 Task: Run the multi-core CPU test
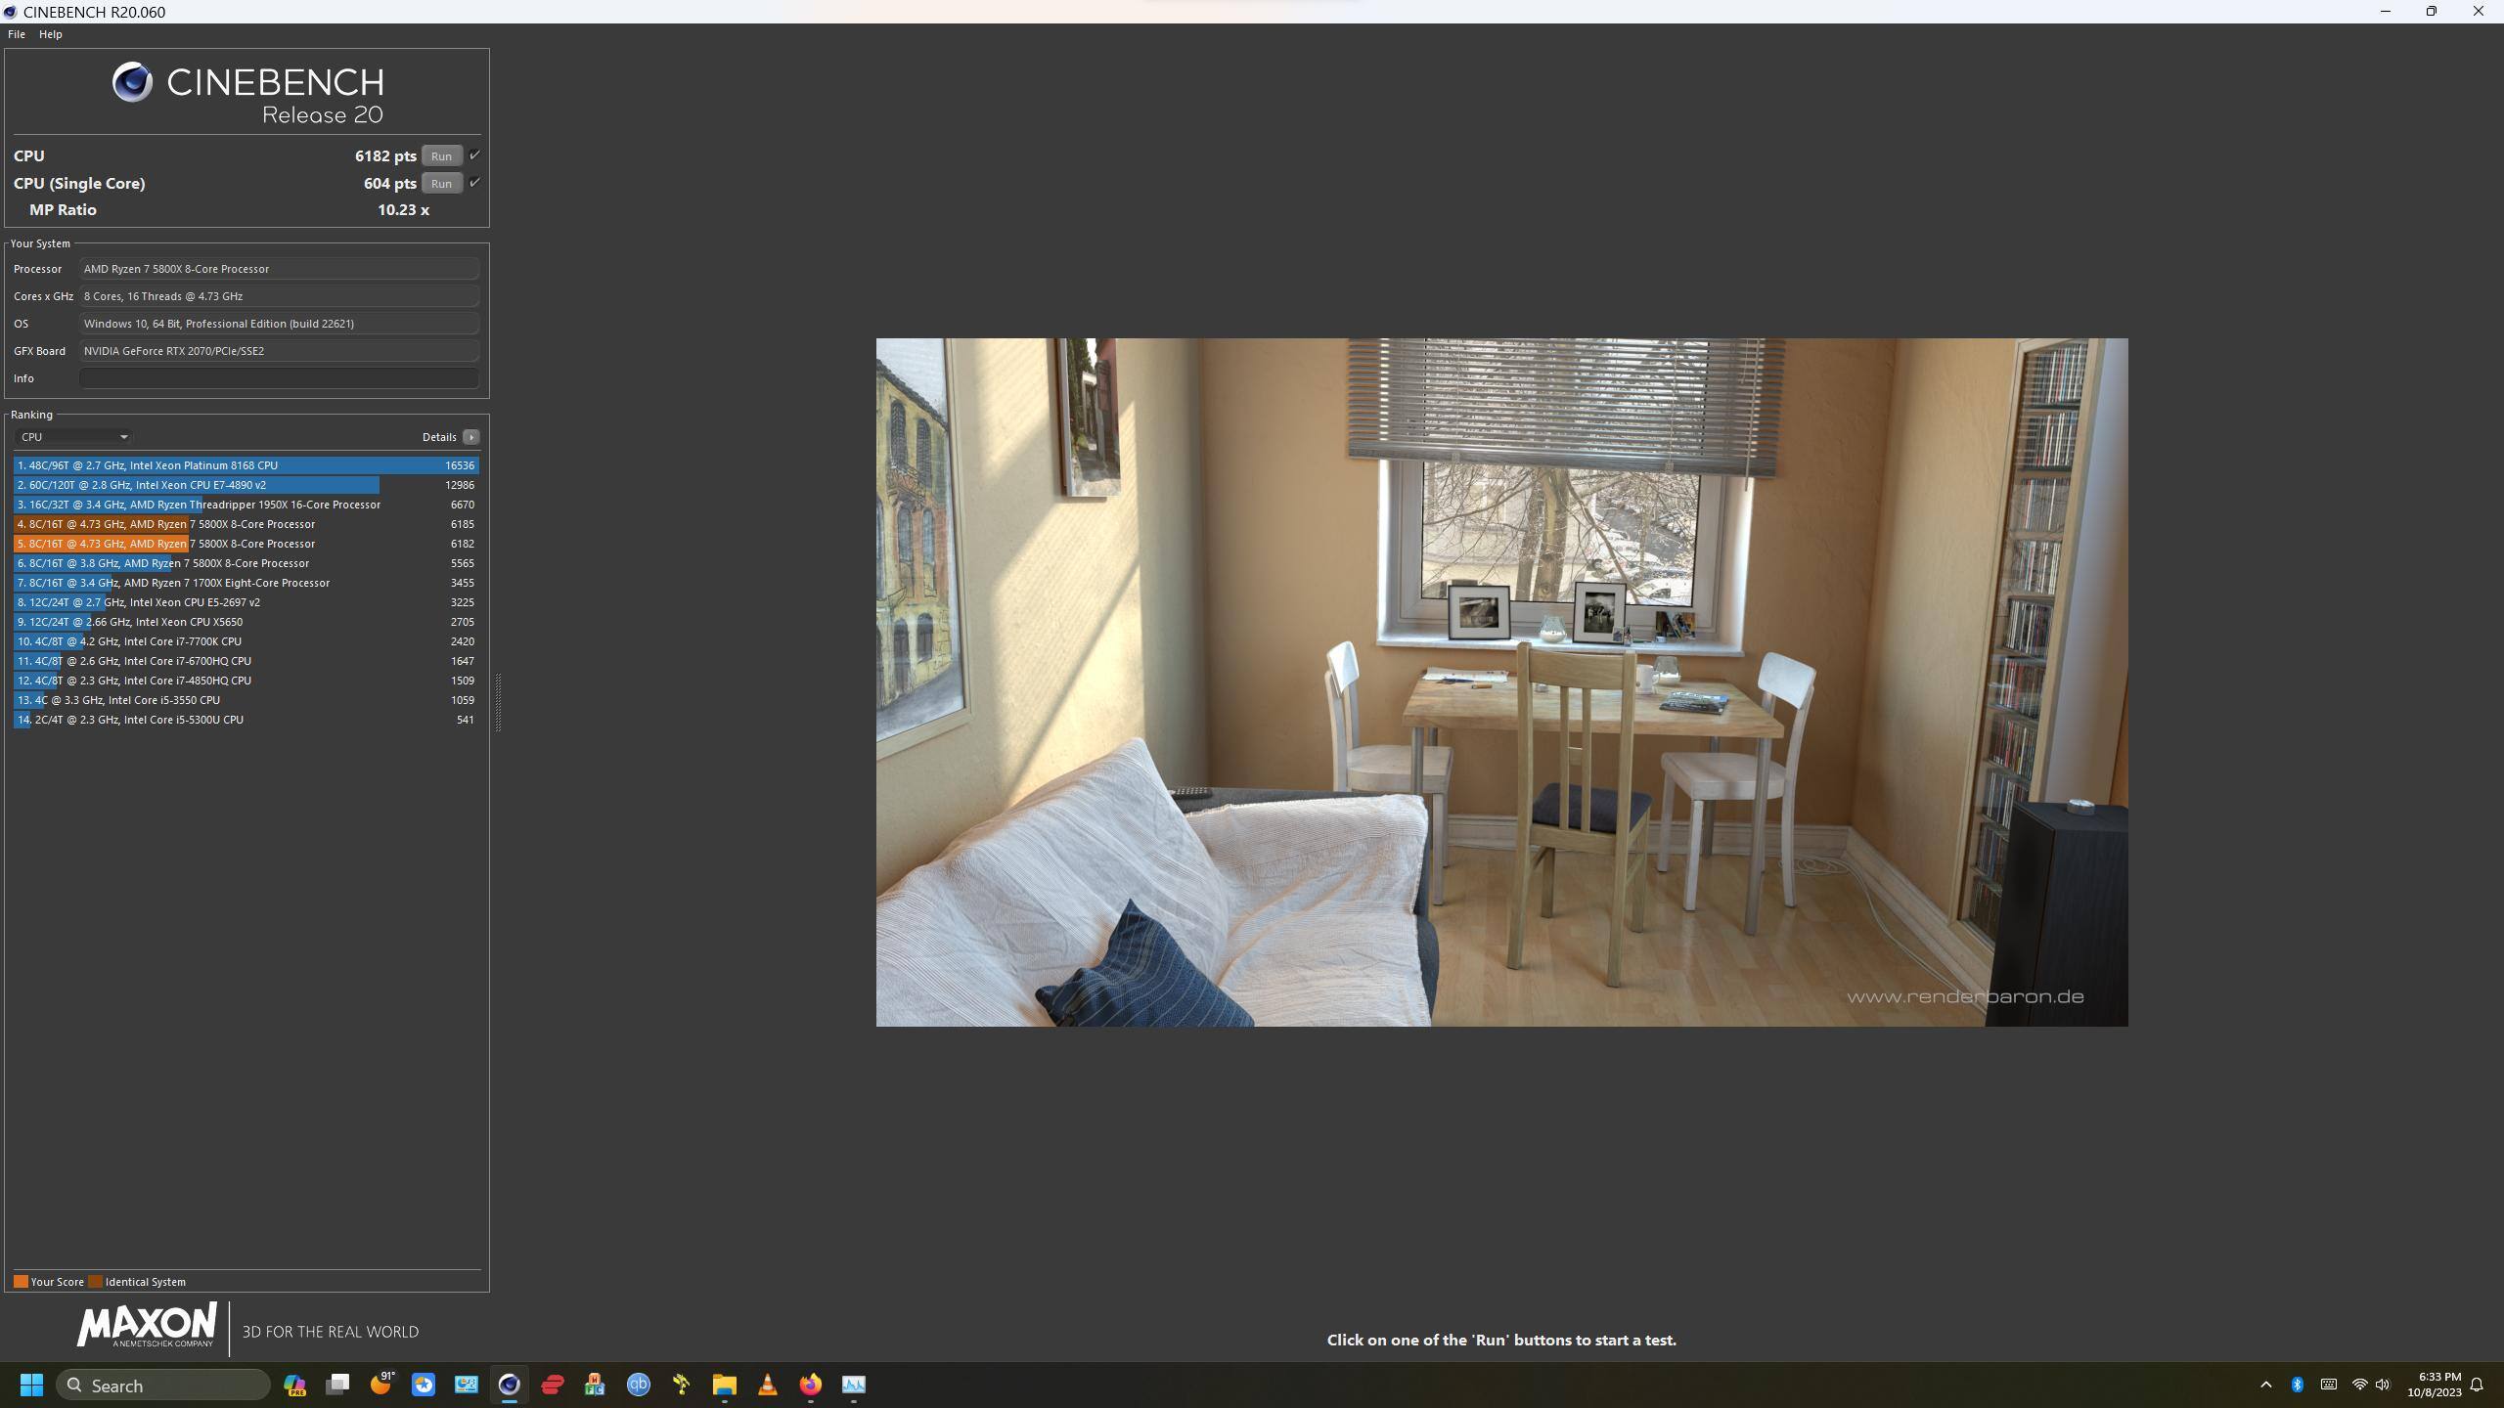pyautogui.click(x=441, y=156)
